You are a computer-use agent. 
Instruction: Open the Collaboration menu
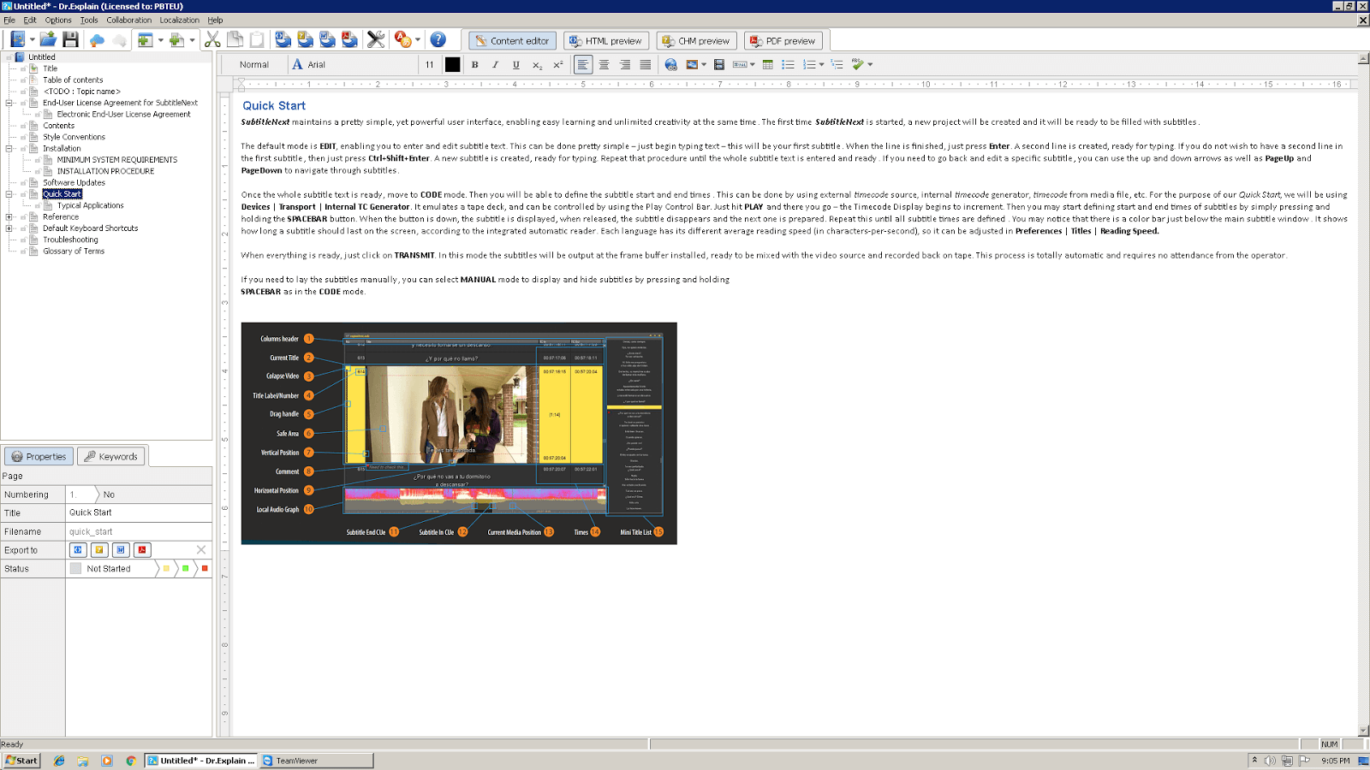coord(128,20)
